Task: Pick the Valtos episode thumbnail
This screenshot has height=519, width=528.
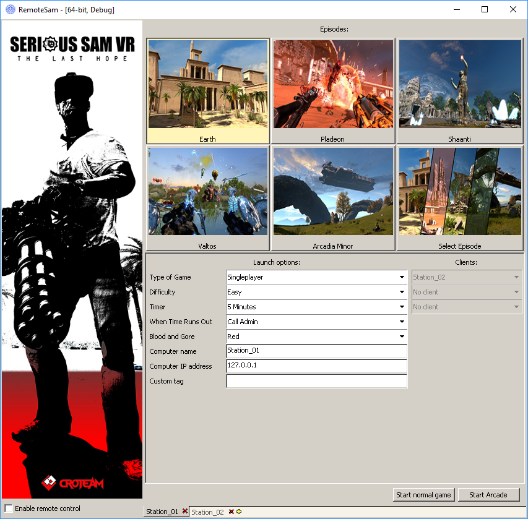Action: point(208,198)
